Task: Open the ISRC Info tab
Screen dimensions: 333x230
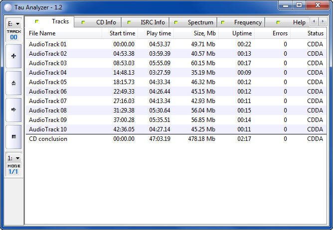Action: [148, 22]
